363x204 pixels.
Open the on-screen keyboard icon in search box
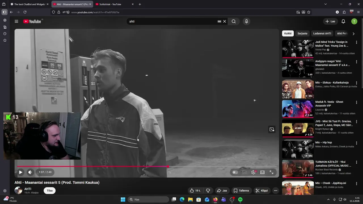tap(219, 21)
